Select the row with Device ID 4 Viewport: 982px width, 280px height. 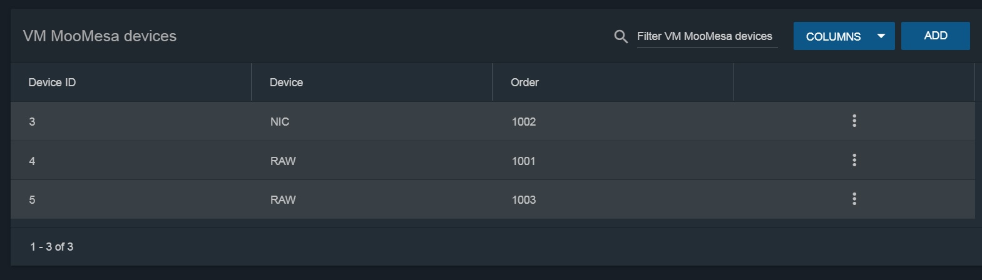pos(493,161)
